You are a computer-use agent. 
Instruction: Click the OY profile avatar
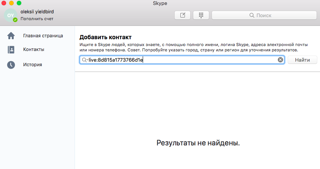pyautogui.click(x=11, y=15)
